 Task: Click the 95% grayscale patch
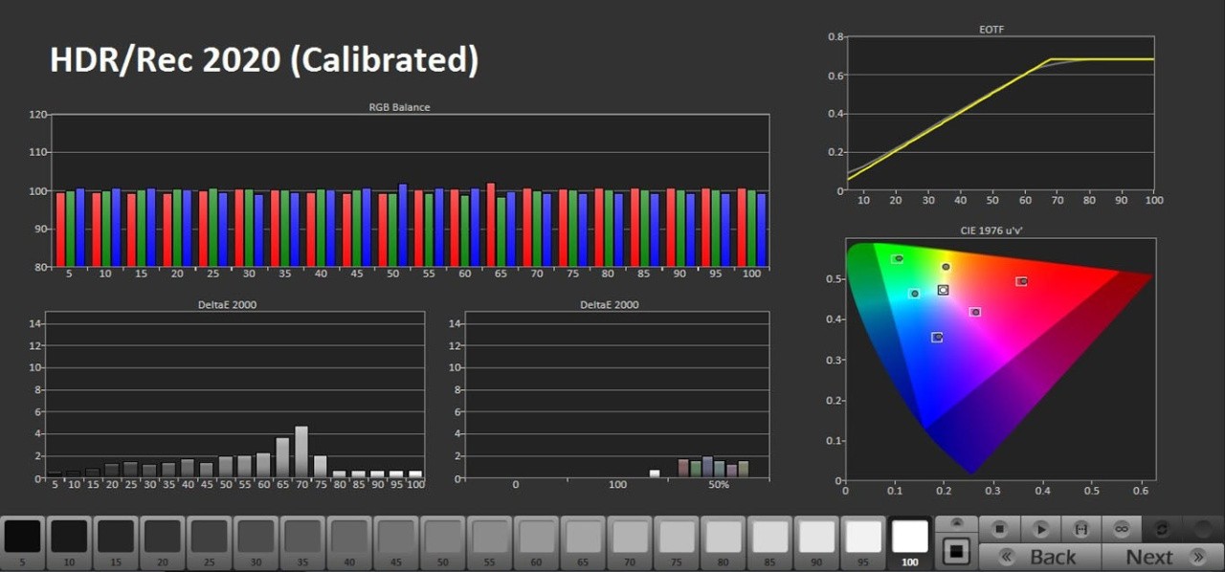(x=863, y=539)
